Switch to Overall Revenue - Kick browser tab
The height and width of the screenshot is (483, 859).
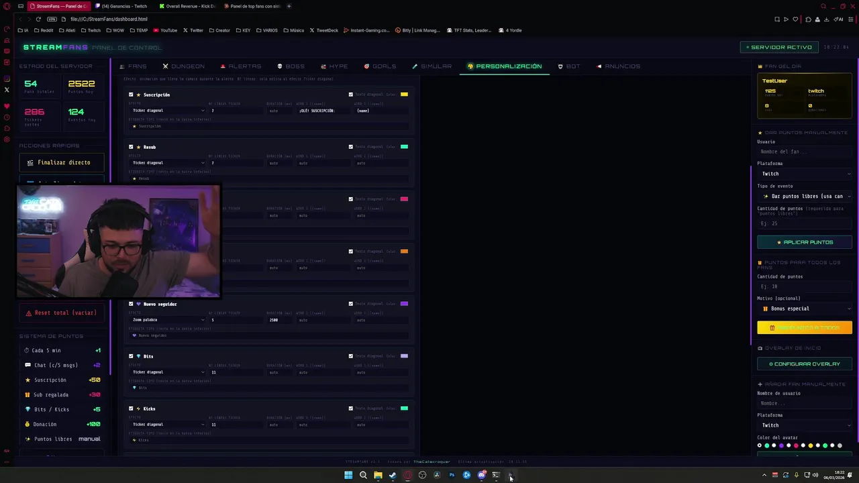187,6
